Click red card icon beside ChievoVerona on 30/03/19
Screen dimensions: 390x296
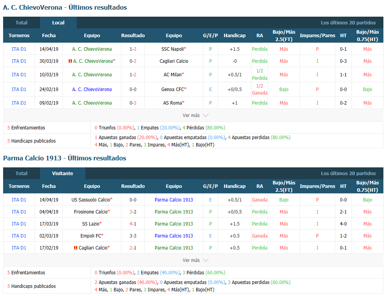point(70,61)
